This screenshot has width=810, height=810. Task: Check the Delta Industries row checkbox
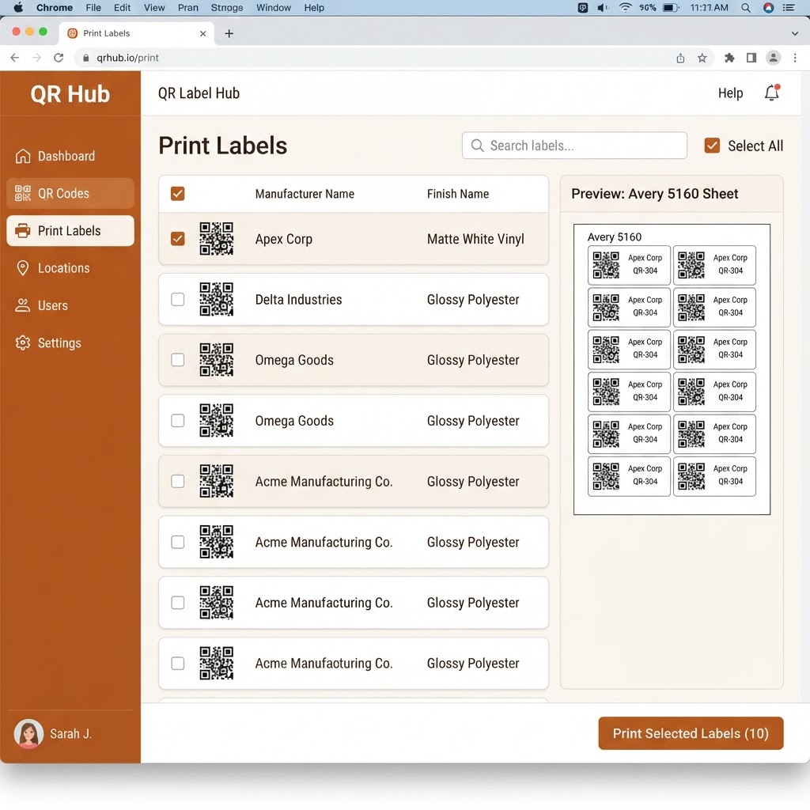coord(178,299)
